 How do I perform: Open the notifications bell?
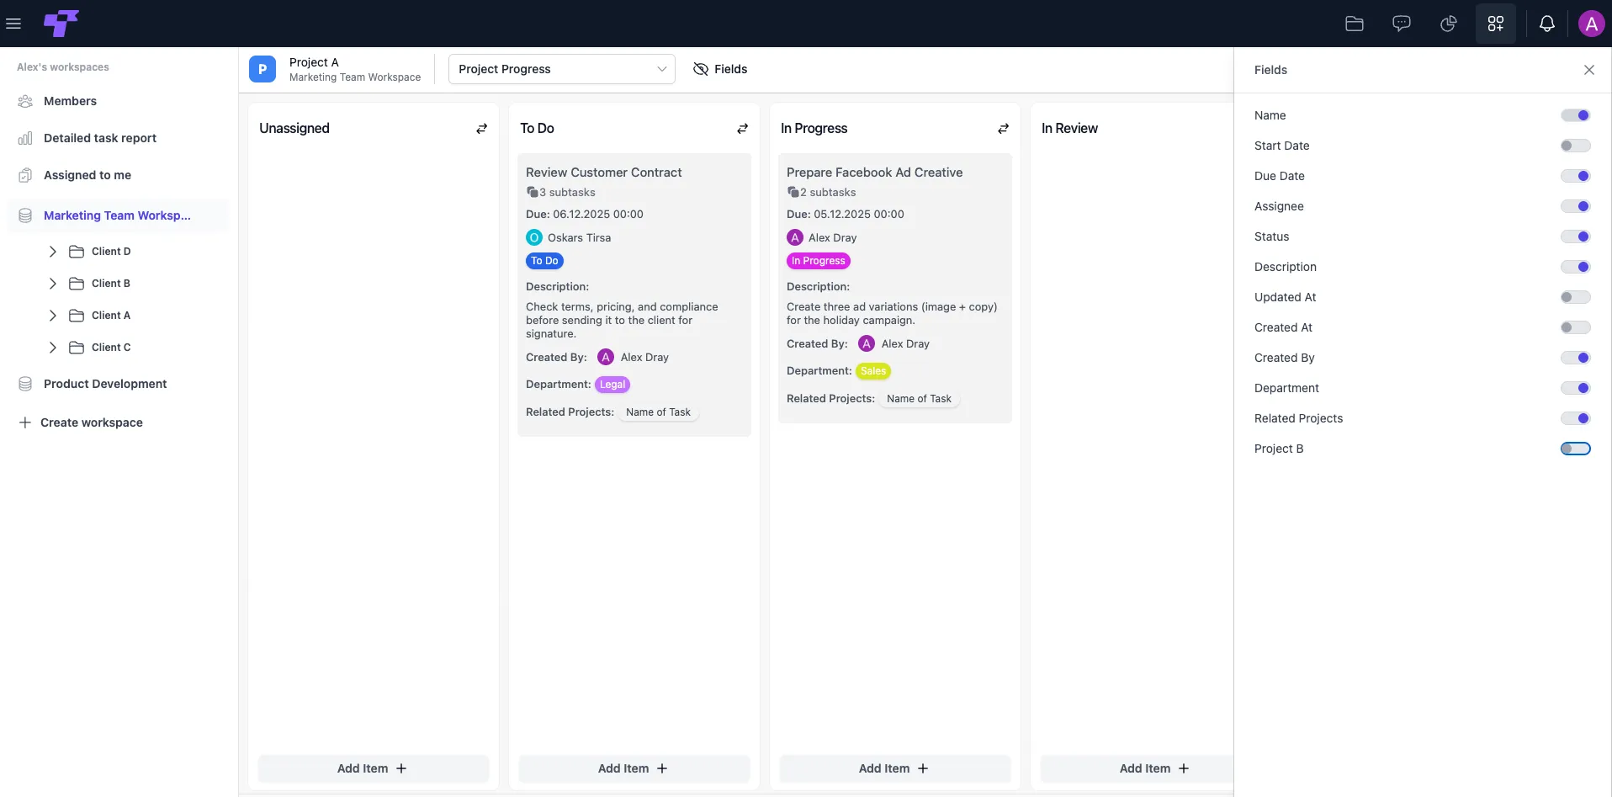click(x=1546, y=24)
